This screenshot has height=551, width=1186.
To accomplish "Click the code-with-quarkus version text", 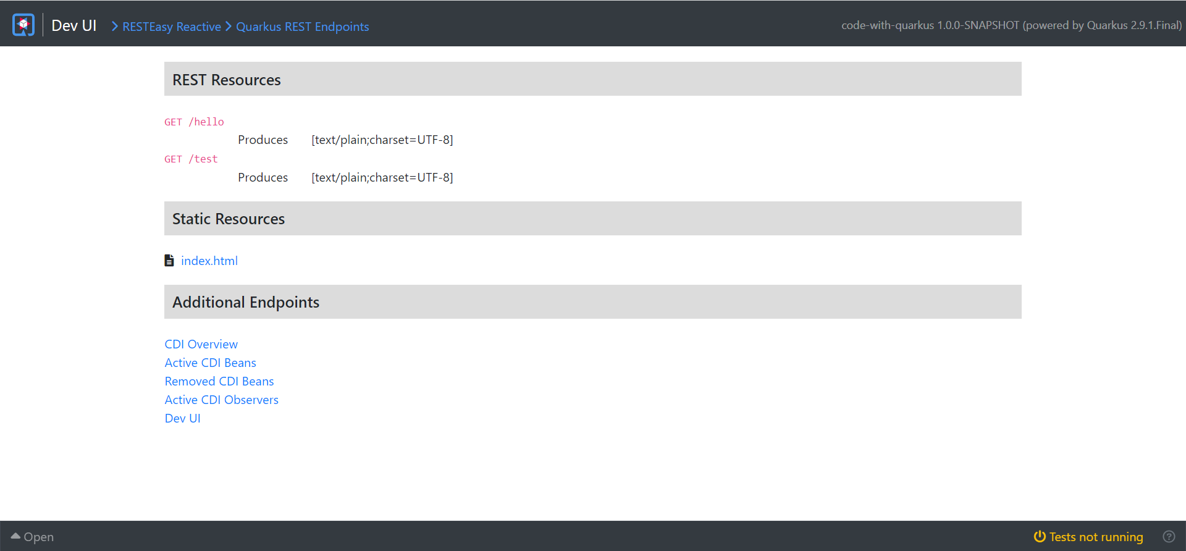I will click(x=1011, y=25).
